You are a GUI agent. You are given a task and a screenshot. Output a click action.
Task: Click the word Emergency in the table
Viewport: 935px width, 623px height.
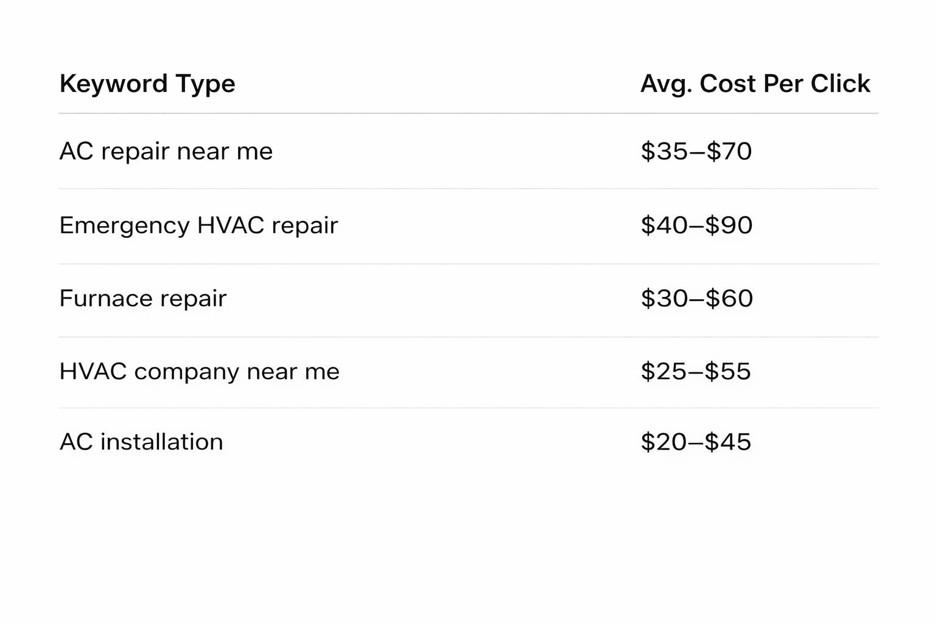pyautogui.click(x=125, y=226)
